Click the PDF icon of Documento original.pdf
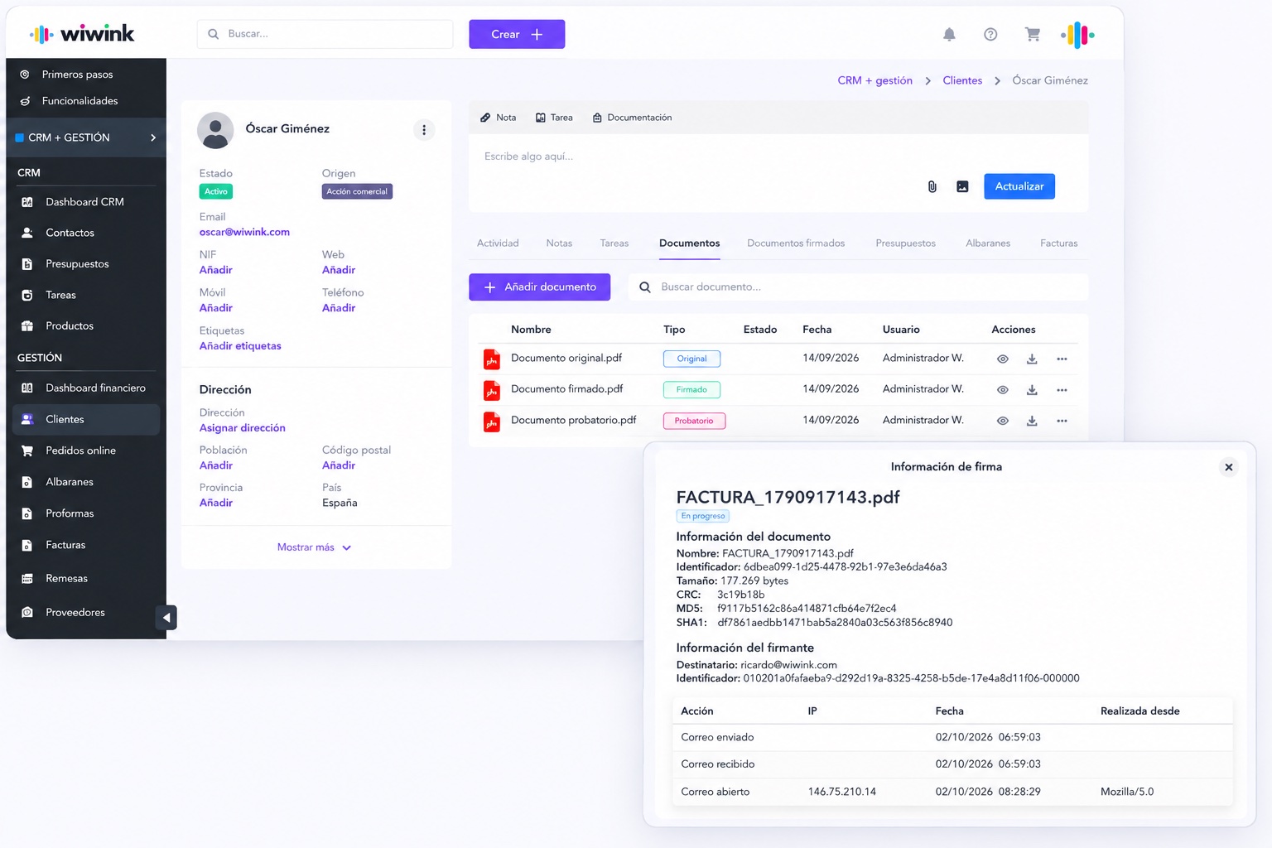Screen dimensions: 1272x848 492,359
